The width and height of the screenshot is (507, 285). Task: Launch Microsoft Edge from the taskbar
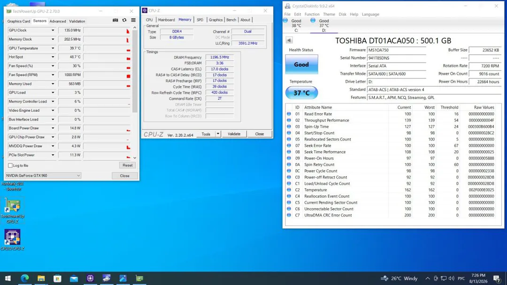pos(25,278)
